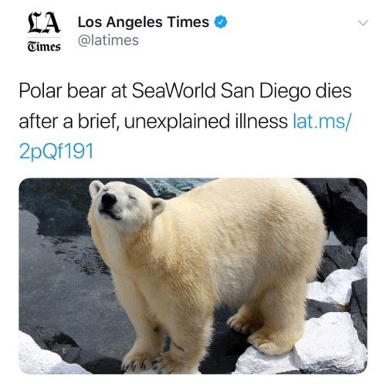Viewport: 386px width, 384px height.
Task: Open the LA Times profile avatar
Action: 44,32
